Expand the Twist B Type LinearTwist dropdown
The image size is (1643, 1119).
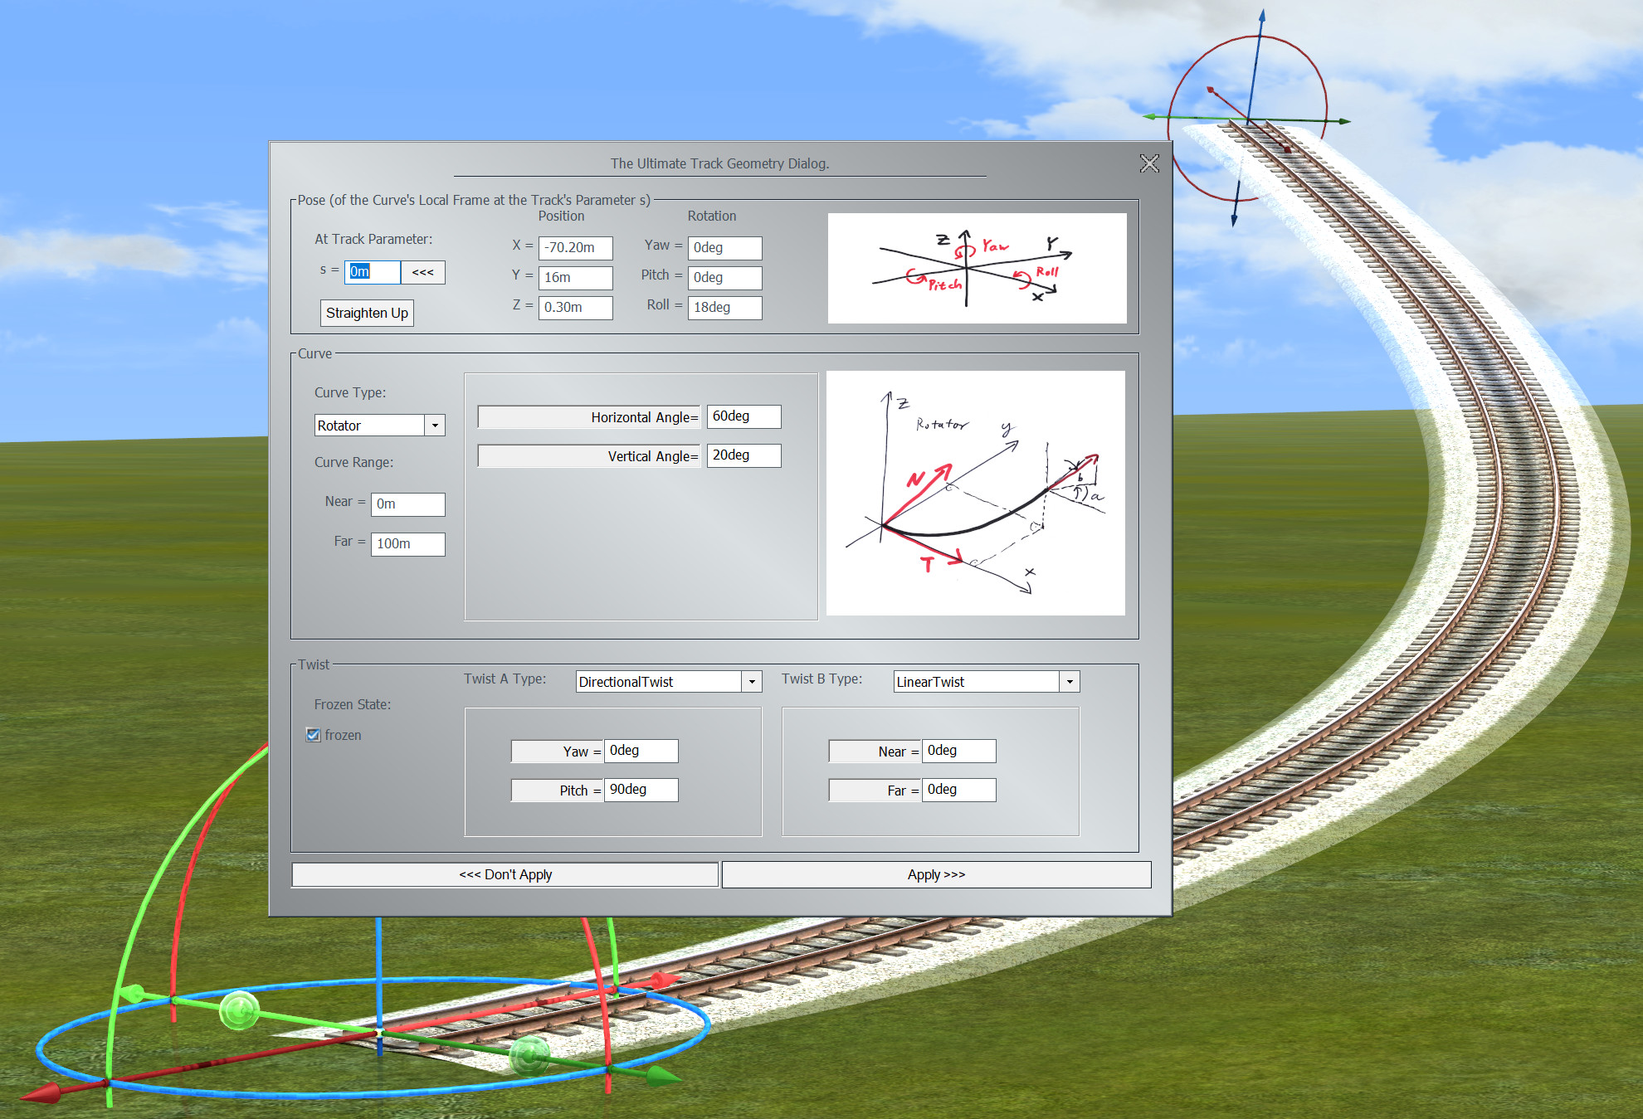1069,682
